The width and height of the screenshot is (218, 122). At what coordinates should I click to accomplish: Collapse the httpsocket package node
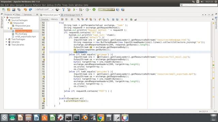(x=9, y=23)
